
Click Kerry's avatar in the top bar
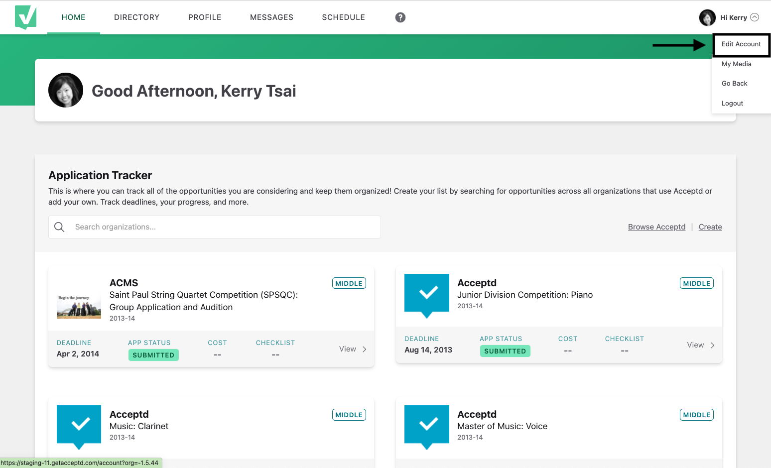(x=707, y=17)
